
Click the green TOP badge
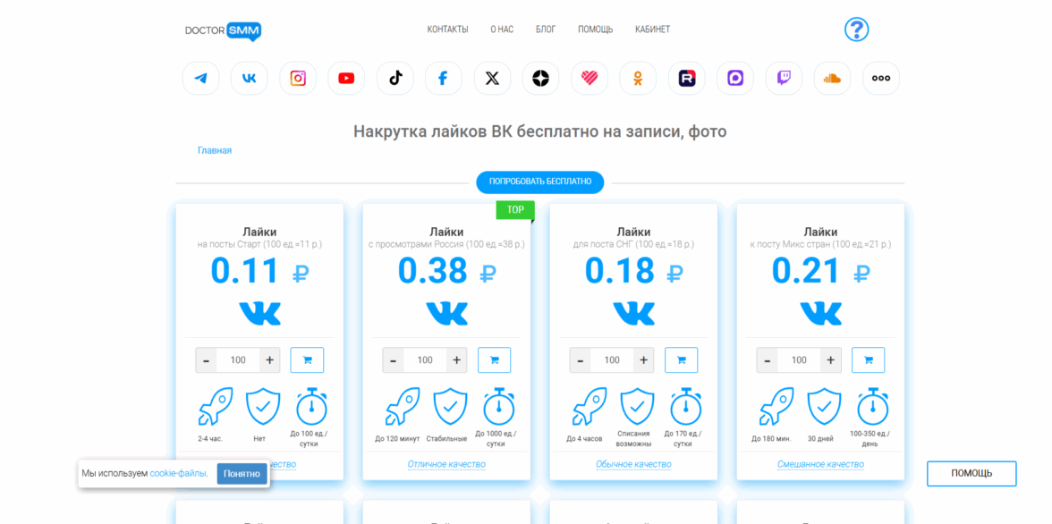tap(515, 210)
